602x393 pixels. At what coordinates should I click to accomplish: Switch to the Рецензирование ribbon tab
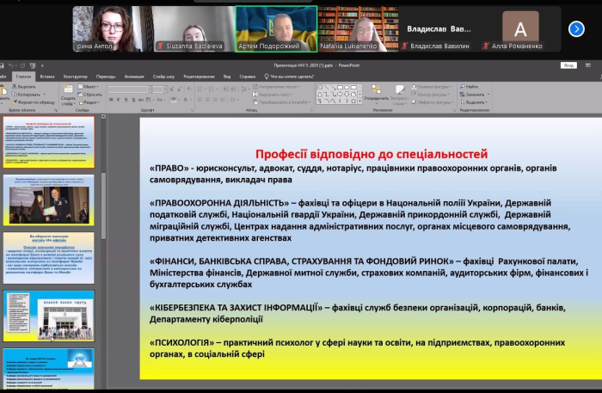(x=199, y=77)
